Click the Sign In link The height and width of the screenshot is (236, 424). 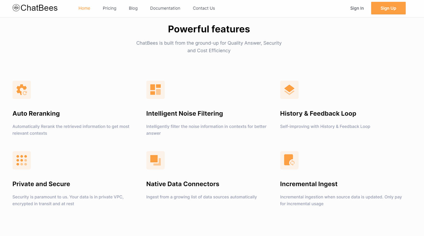click(357, 8)
